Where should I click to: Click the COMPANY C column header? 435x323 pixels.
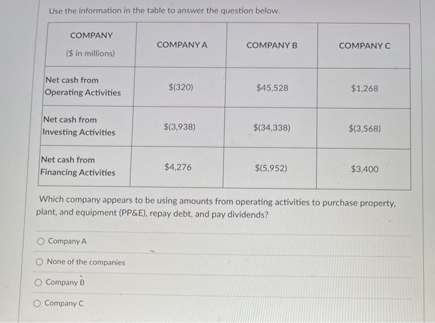tap(365, 46)
